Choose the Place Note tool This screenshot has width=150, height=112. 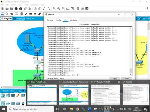point(22,14)
